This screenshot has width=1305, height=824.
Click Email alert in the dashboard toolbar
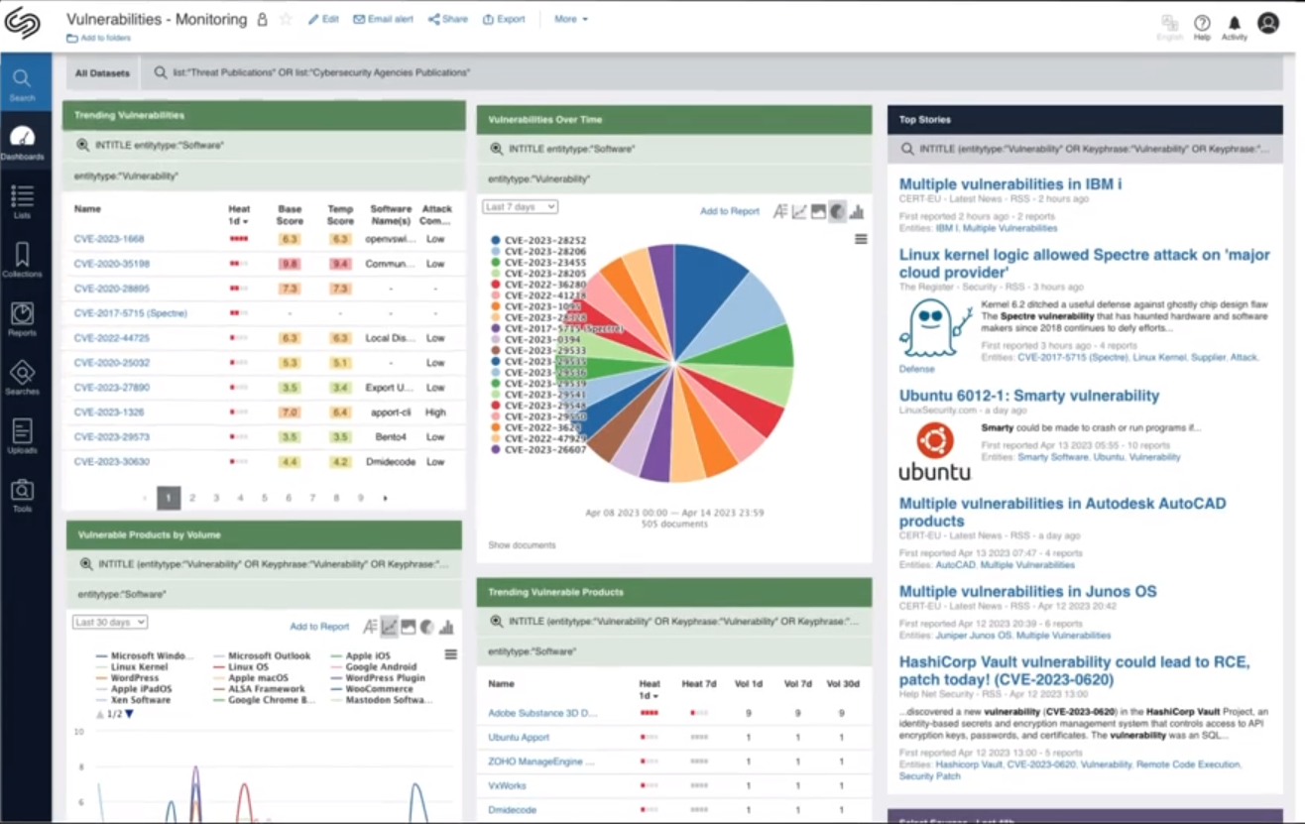point(383,19)
